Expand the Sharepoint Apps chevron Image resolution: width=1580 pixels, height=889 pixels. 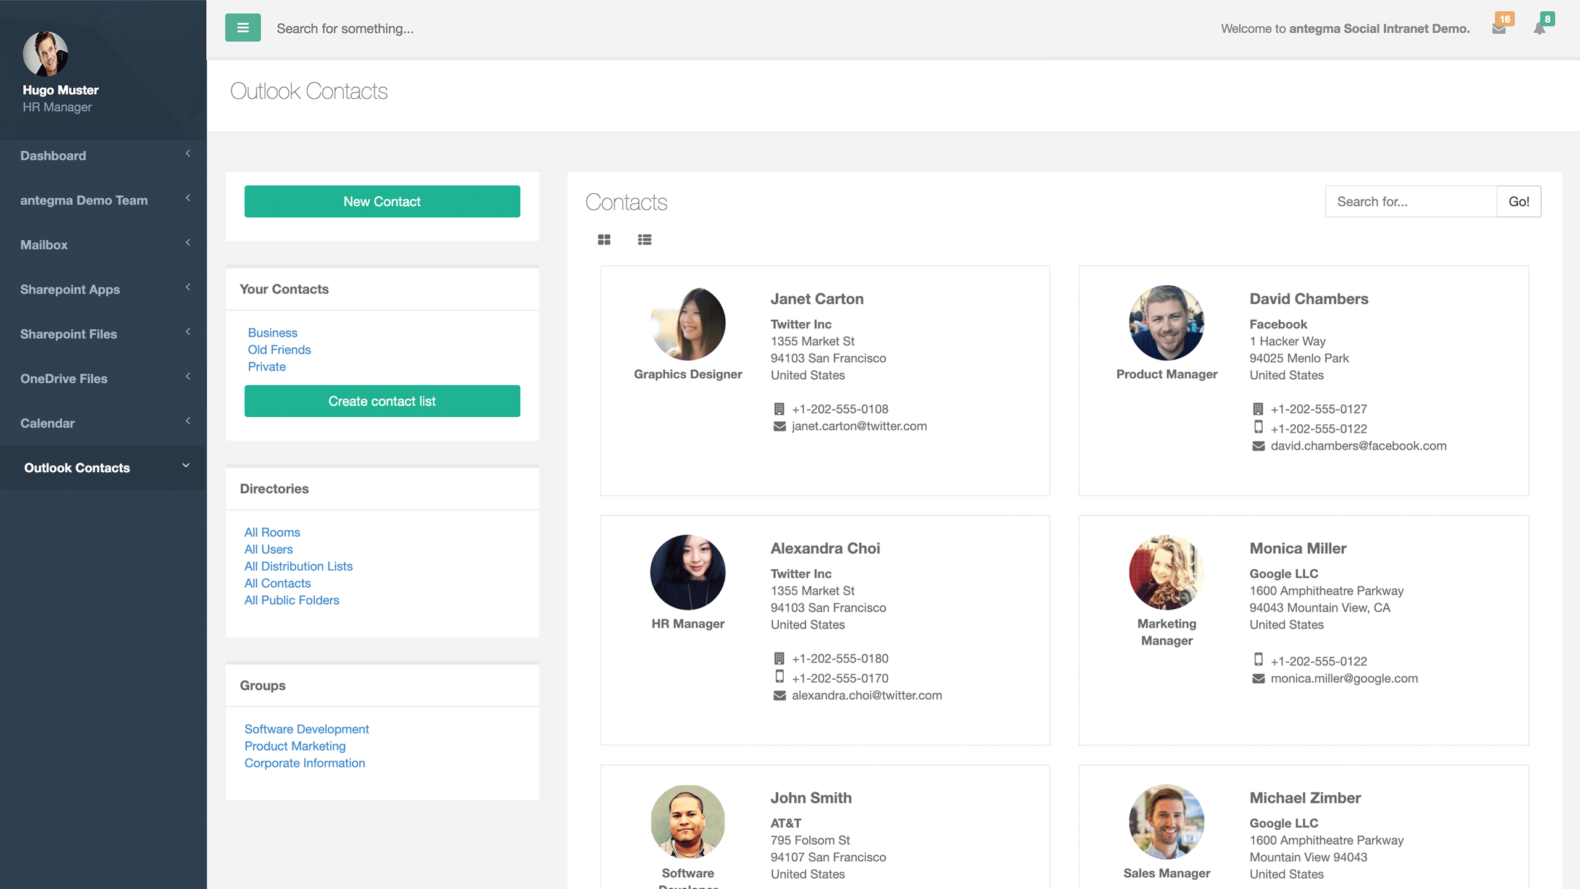[188, 287]
